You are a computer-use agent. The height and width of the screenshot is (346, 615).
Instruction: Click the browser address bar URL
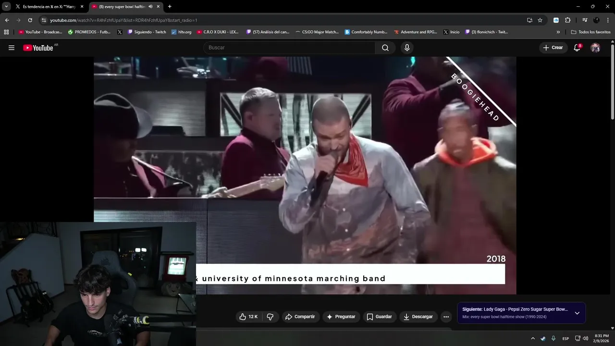pos(123,20)
